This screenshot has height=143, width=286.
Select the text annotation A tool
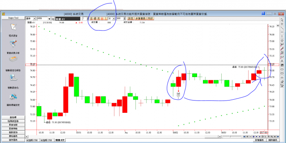coord(282,61)
